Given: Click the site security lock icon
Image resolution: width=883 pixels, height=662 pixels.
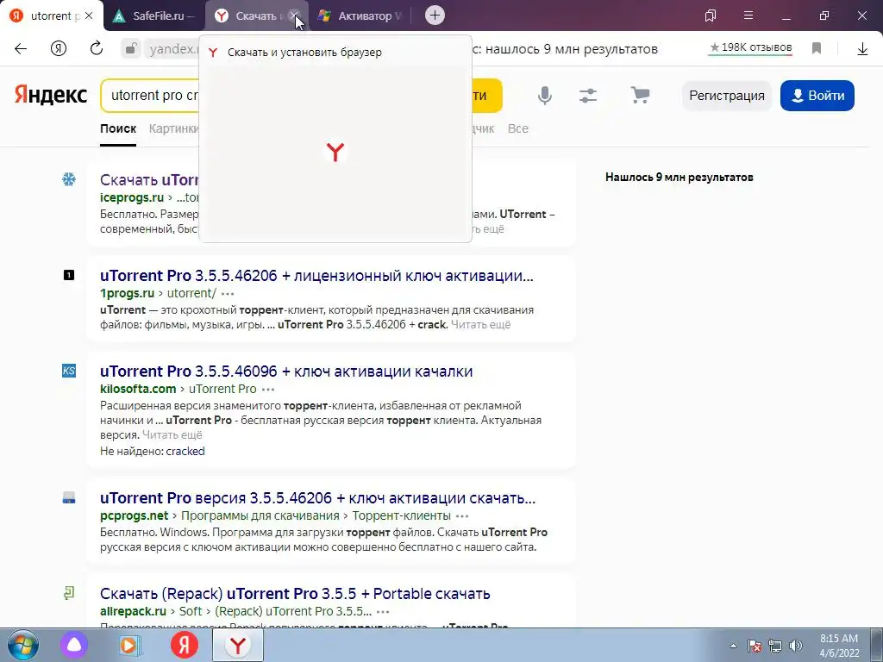Looking at the screenshot, I should click(131, 48).
